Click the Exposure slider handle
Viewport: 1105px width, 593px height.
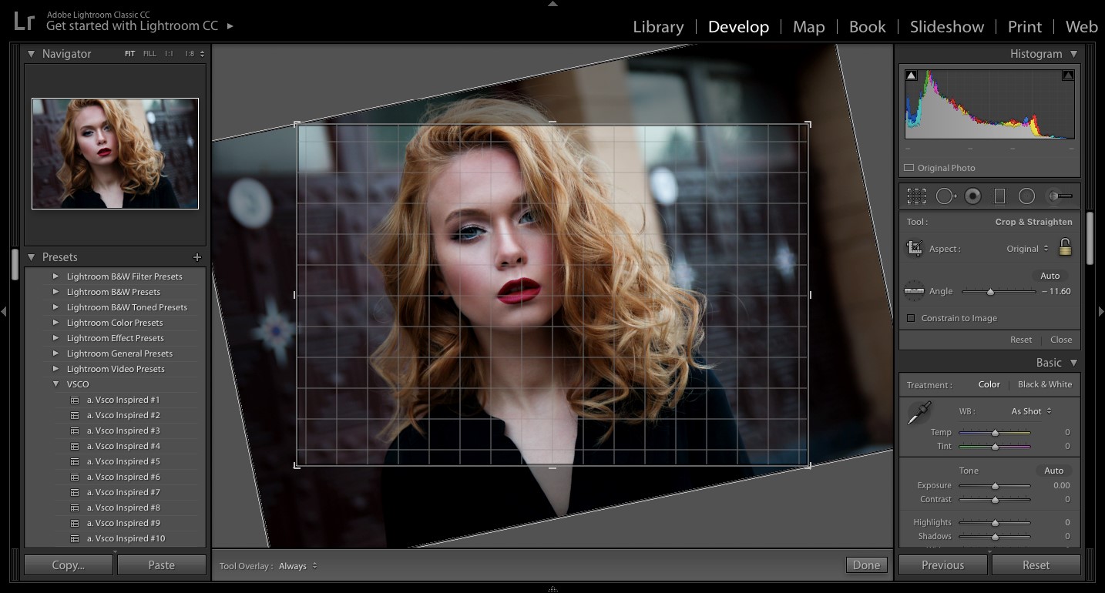(x=995, y=486)
